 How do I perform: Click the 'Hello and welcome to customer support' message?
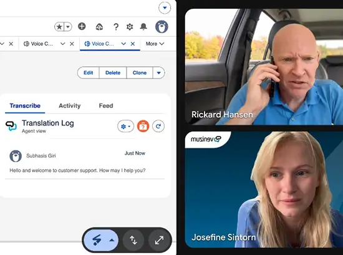click(77, 170)
